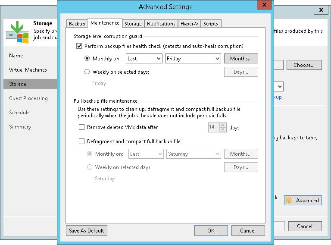331x245 pixels.
Task: Switch to the Storage tab
Action: point(133,24)
